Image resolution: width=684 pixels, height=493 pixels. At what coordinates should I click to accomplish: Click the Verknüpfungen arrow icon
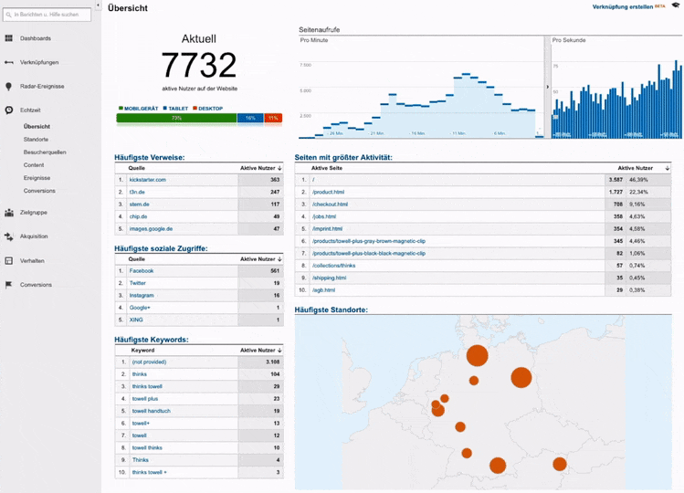click(x=9, y=62)
